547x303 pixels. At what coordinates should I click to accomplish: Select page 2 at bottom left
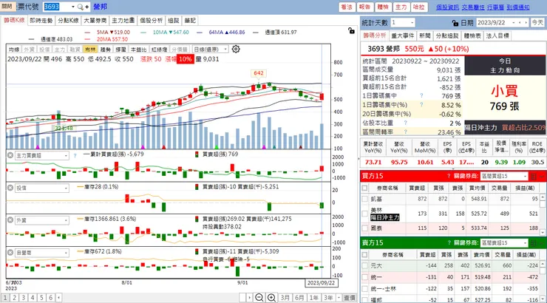(x=14, y=297)
